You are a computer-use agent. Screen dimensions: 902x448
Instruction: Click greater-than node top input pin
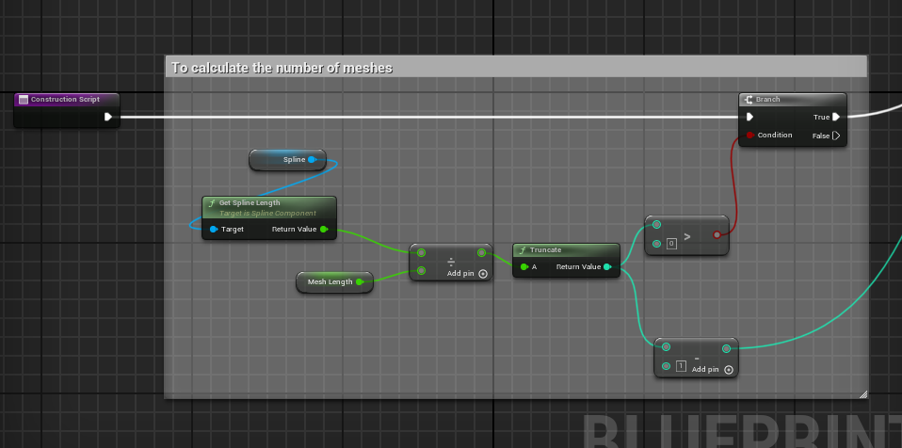click(656, 224)
